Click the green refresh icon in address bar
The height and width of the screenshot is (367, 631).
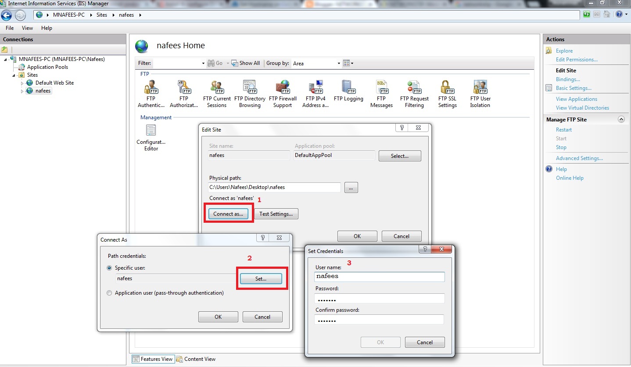587,14
